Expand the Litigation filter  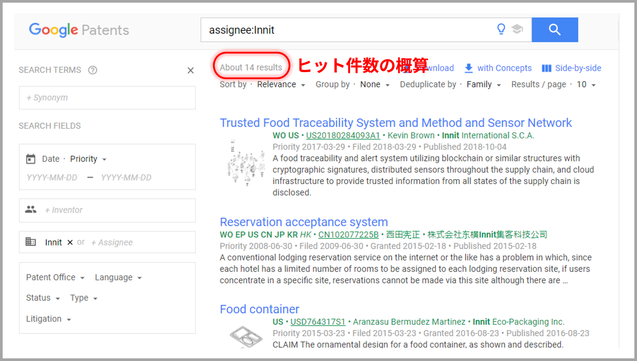48,319
